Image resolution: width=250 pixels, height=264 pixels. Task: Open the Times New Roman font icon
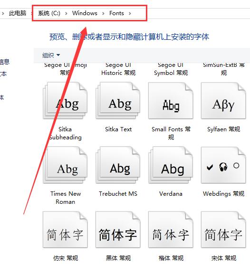point(65,165)
